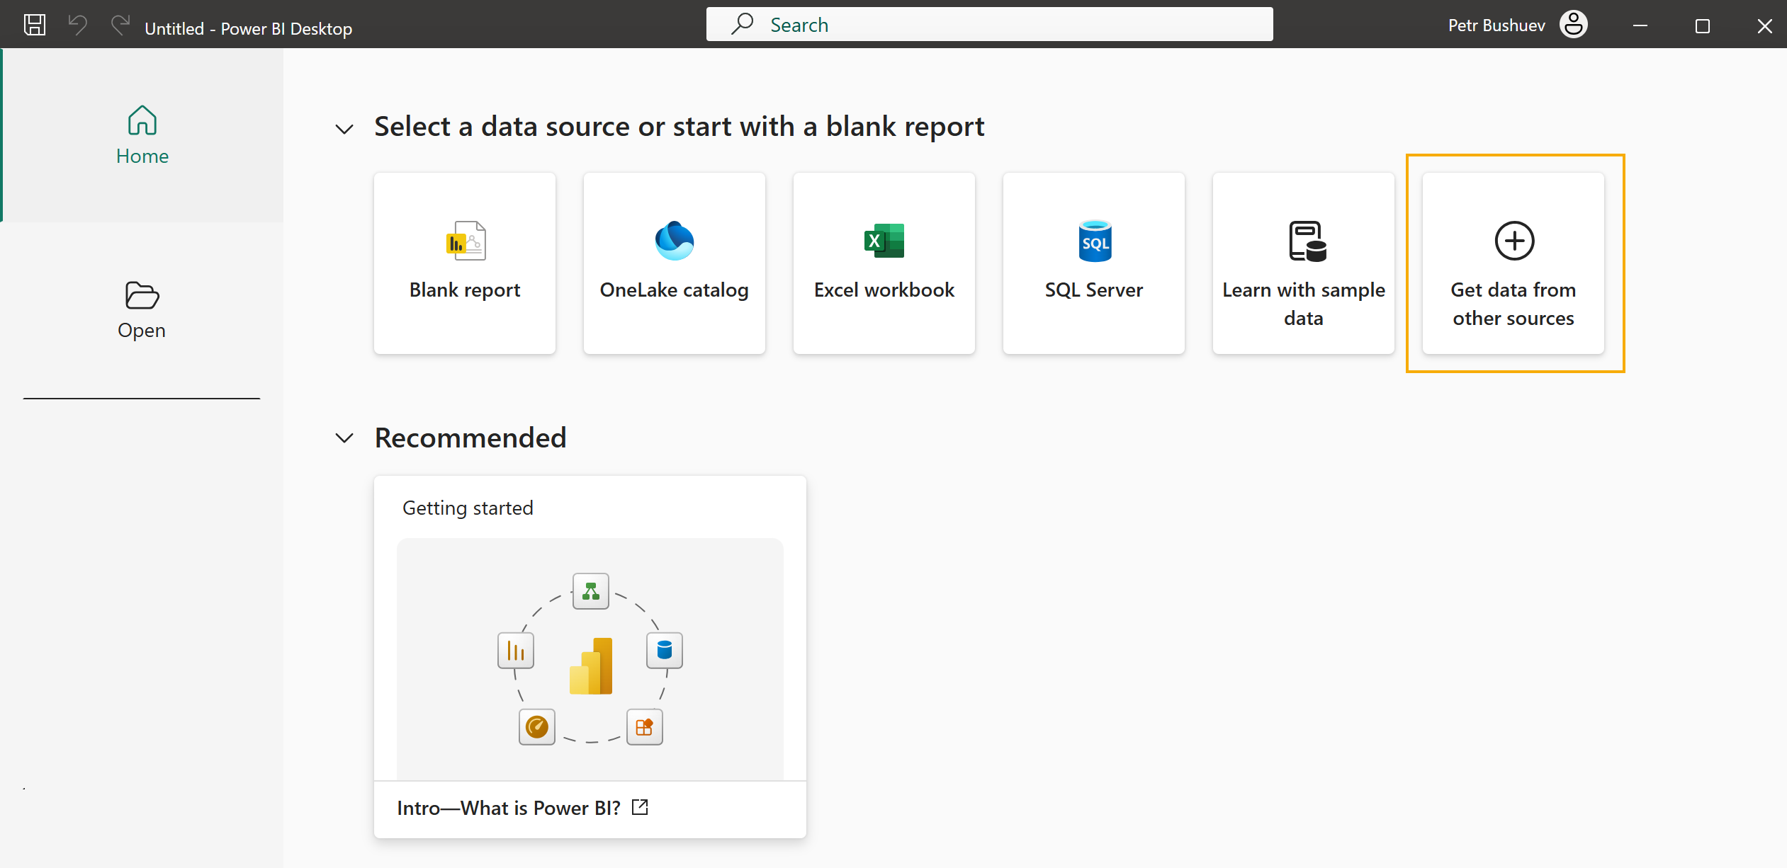Image resolution: width=1787 pixels, height=868 pixels.
Task: Select the SQL Server data source card
Action: click(1094, 263)
